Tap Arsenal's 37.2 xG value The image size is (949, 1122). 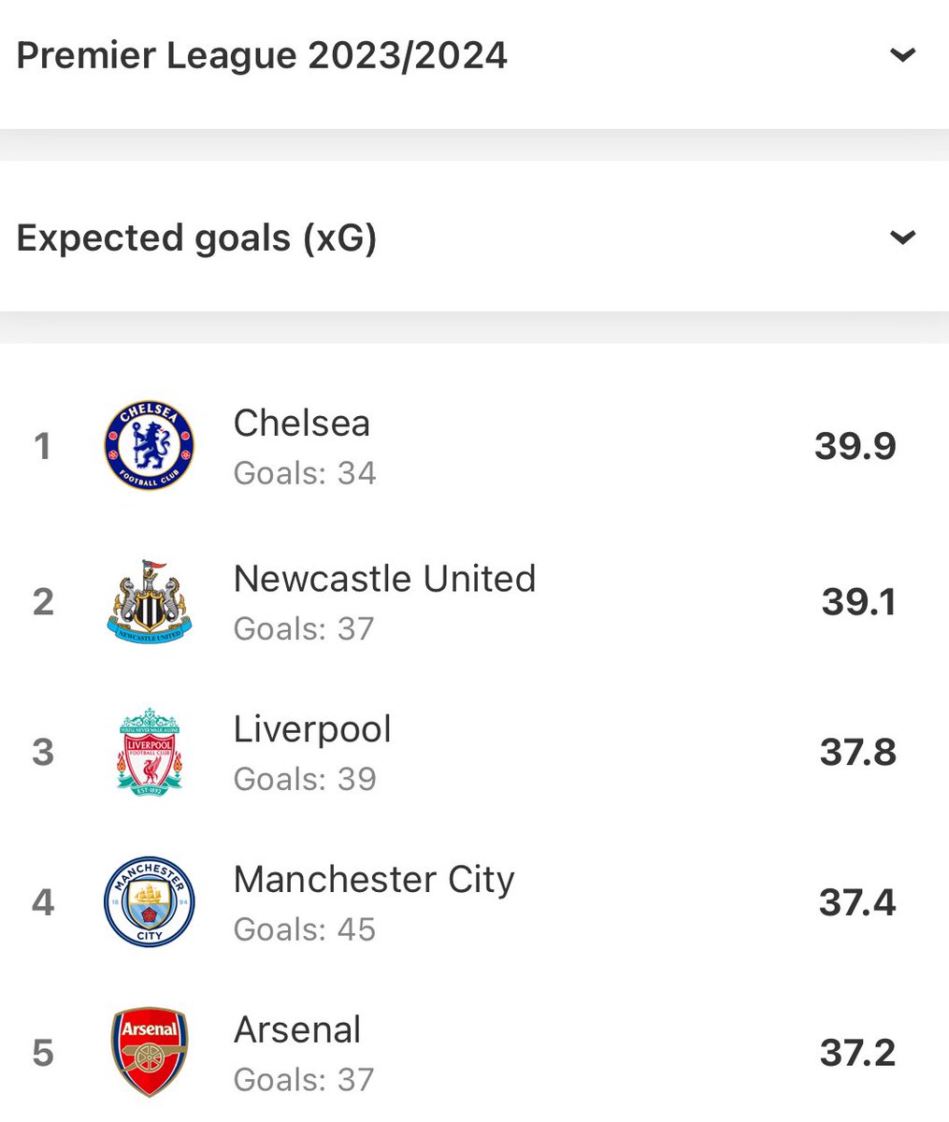(x=857, y=1053)
